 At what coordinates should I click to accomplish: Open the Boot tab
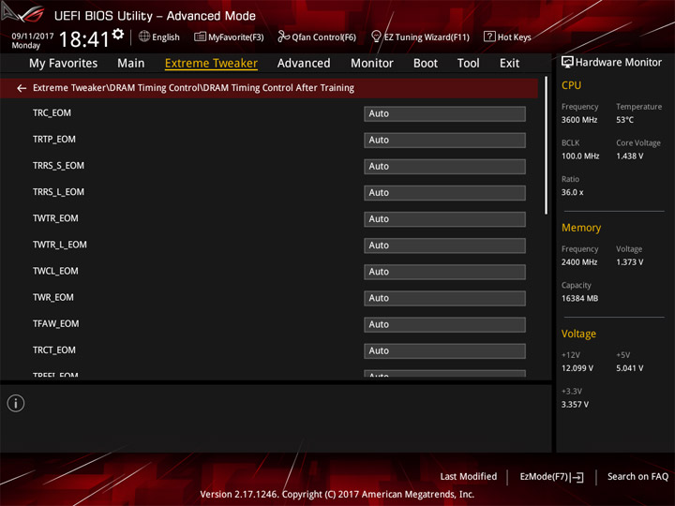click(426, 64)
